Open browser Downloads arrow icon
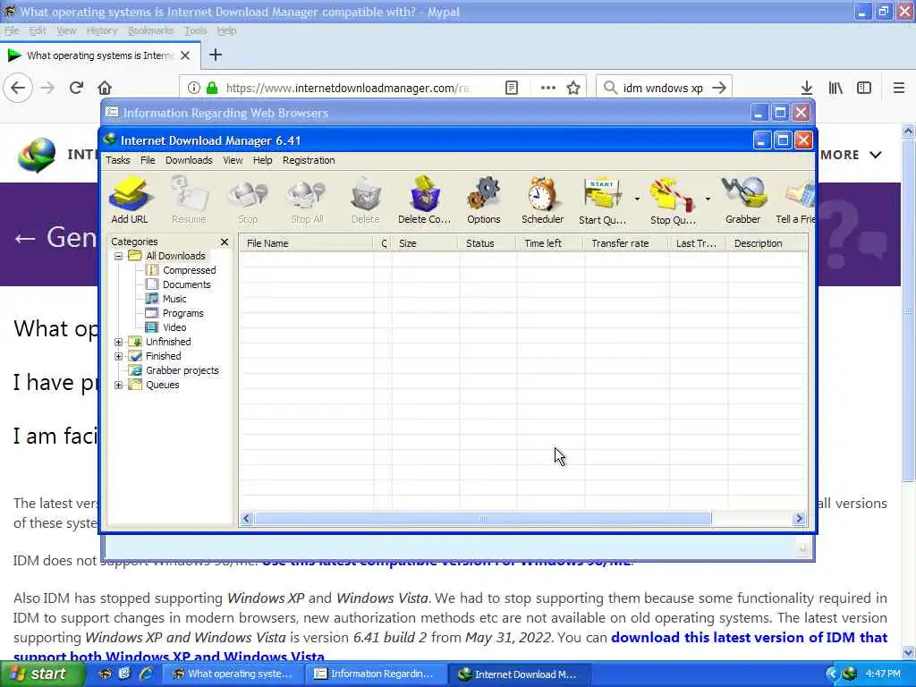Screen dimensions: 916x687 pyautogui.click(x=807, y=88)
